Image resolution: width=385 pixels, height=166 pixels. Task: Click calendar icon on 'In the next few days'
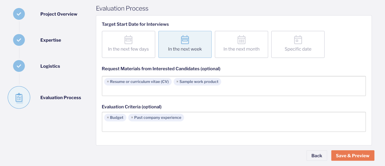point(128,40)
